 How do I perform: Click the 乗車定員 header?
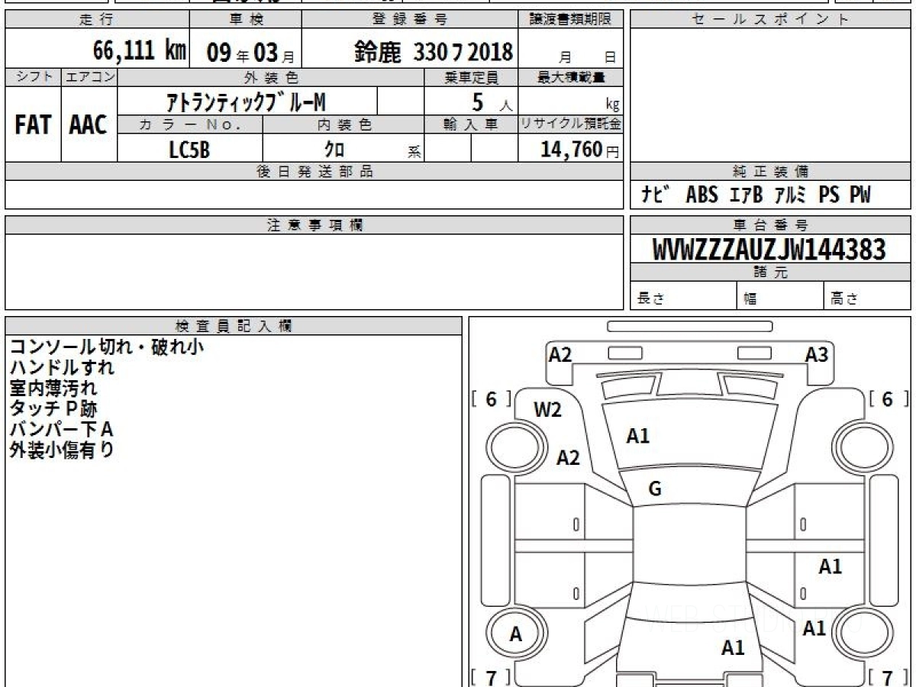click(x=471, y=77)
